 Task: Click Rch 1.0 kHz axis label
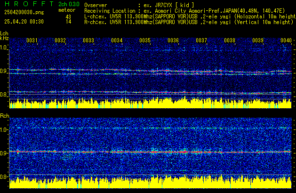click(x=4, y=130)
